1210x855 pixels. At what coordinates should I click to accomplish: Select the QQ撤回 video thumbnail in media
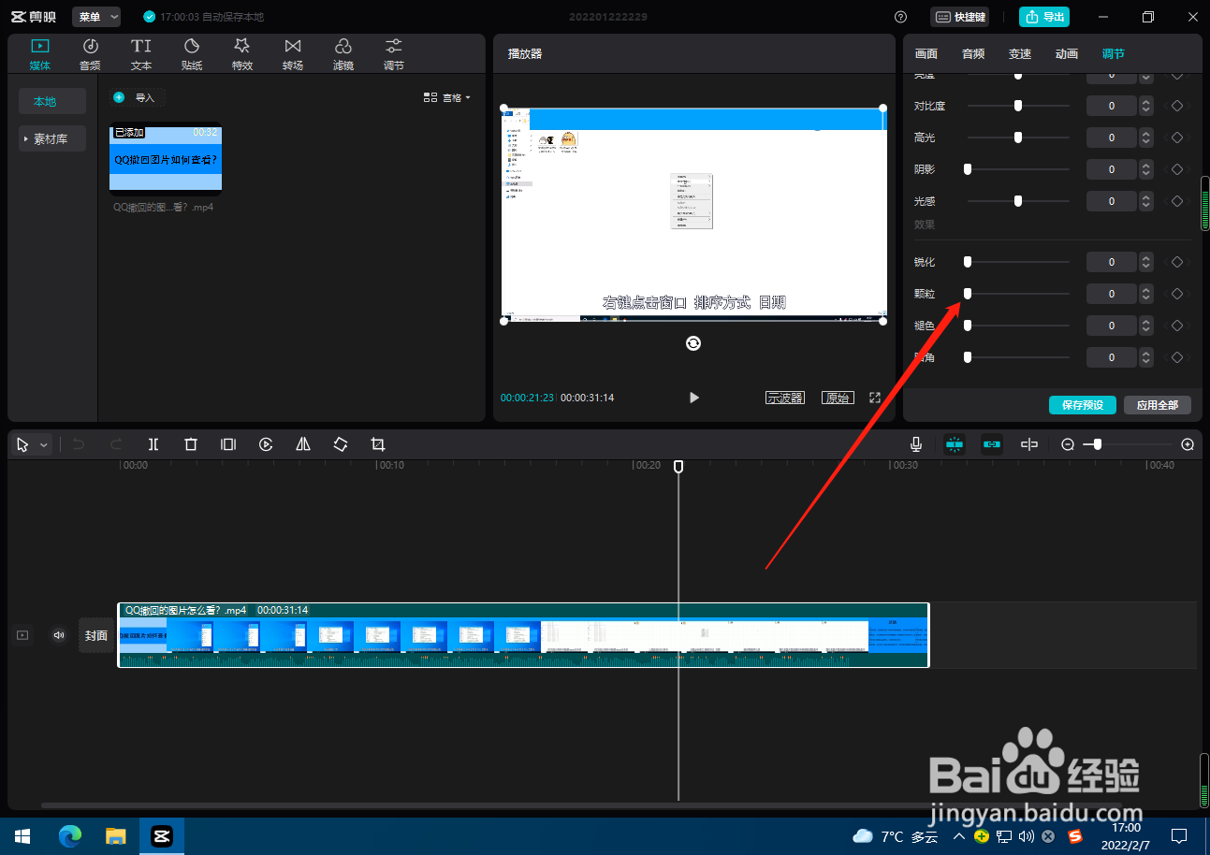tap(166, 159)
